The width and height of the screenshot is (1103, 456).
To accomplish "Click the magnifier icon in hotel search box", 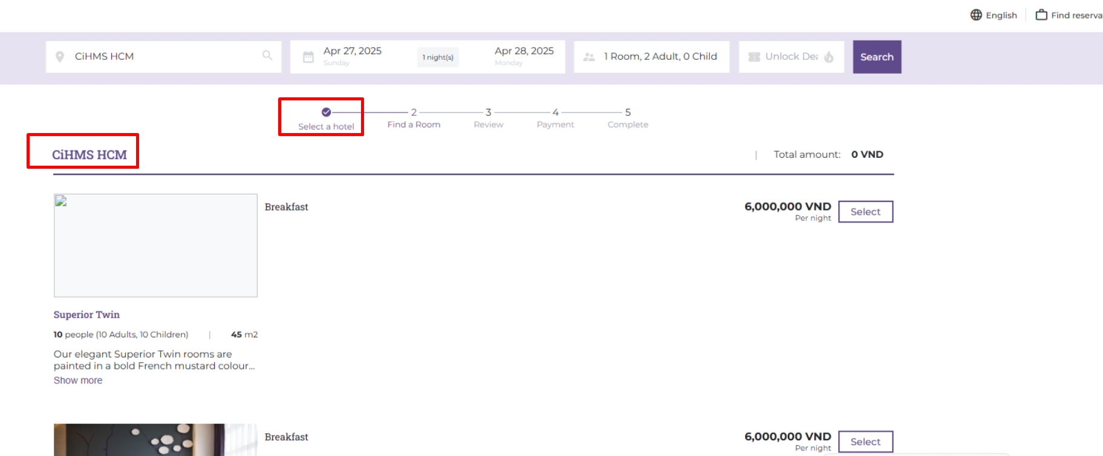I will [x=267, y=56].
